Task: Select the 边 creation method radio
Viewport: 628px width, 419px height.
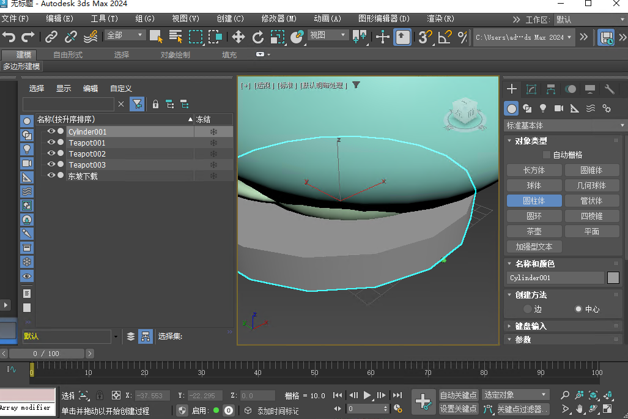Action: [528, 309]
